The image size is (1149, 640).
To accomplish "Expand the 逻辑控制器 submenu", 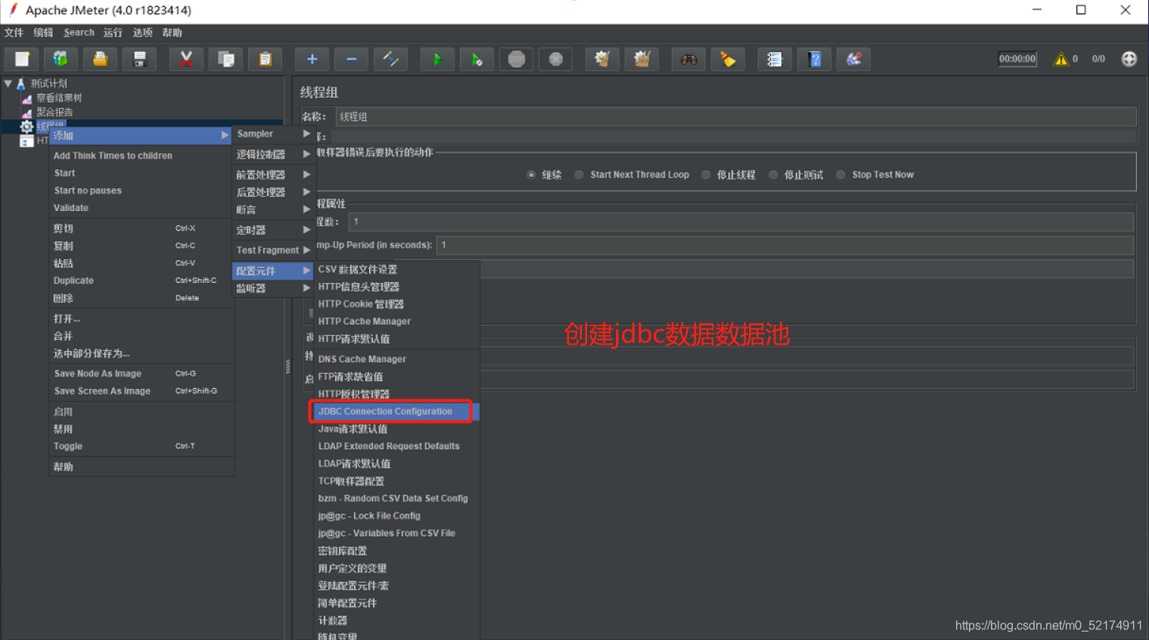I will coord(272,154).
